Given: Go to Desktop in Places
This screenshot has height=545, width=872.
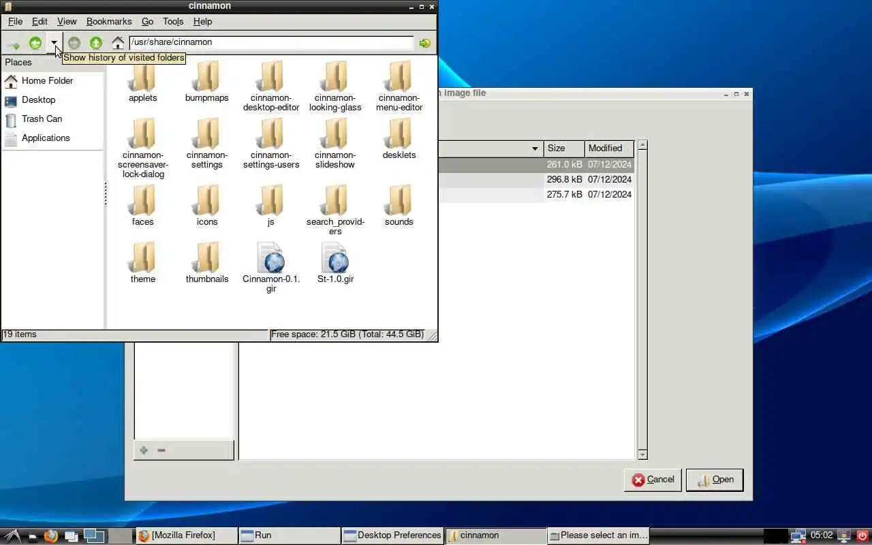Looking at the screenshot, I should point(52,100).
